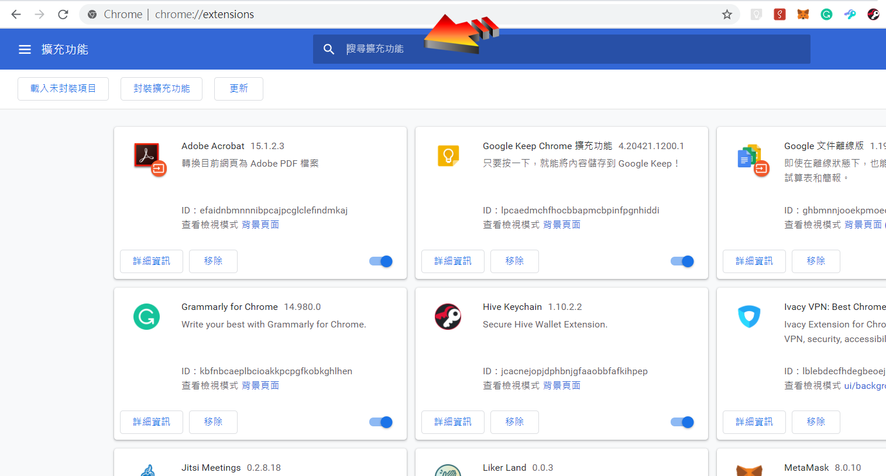Image resolution: width=886 pixels, height=476 pixels.
Task: Click the browser forward arrow
Action: (39, 14)
